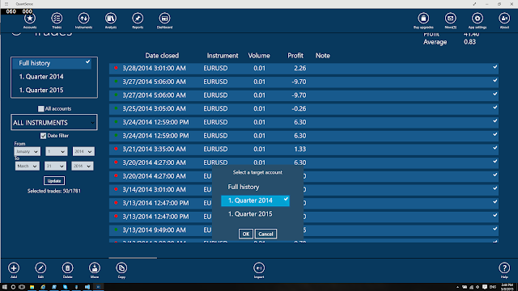The image size is (518, 291).
Task: Open the Help question mark icon
Action: point(504,268)
